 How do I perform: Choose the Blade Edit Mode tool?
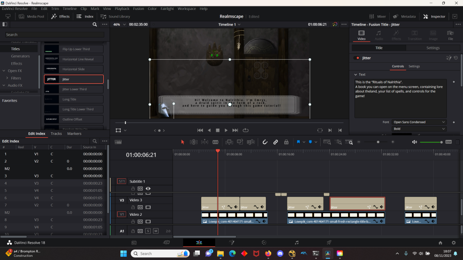(x=216, y=142)
